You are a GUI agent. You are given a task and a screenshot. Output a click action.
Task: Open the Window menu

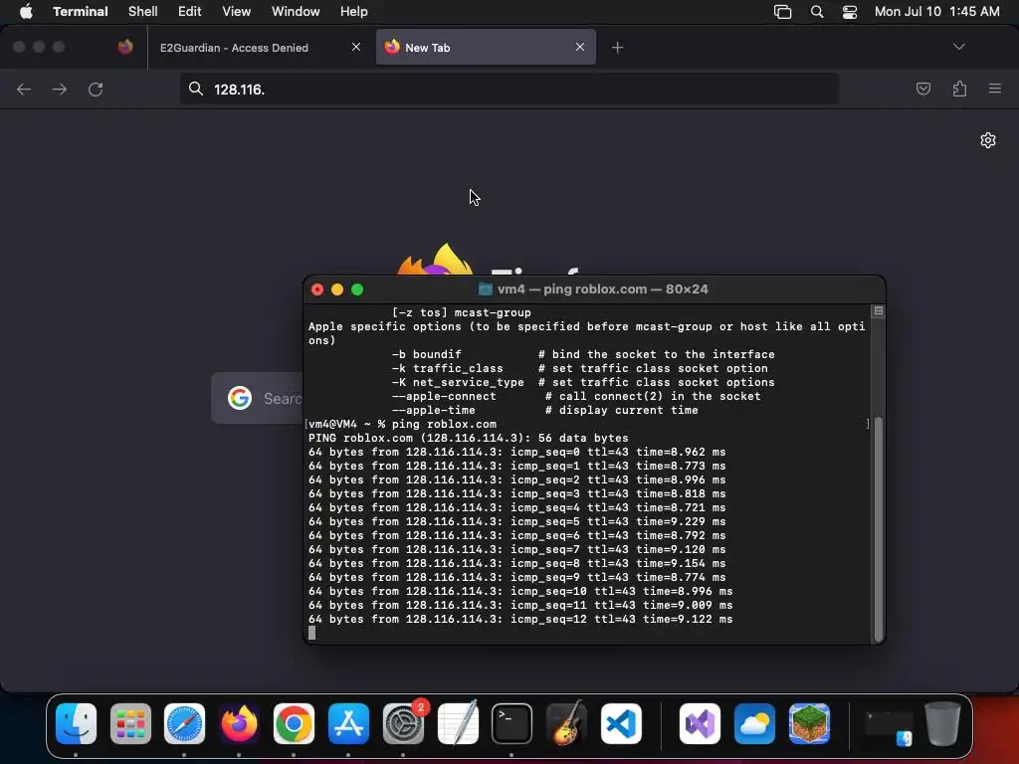(296, 12)
